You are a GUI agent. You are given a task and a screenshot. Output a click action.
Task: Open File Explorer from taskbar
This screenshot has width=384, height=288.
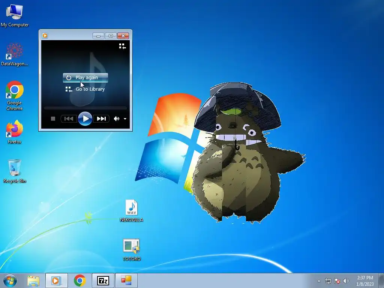pos(33,280)
